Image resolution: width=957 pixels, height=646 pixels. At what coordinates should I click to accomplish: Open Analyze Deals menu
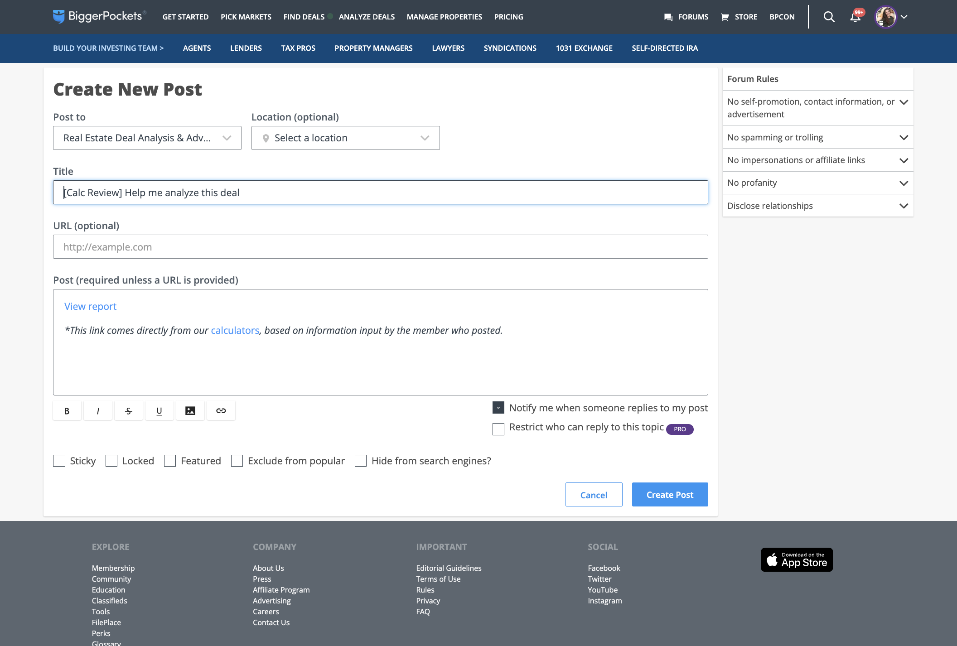(367, 17)
